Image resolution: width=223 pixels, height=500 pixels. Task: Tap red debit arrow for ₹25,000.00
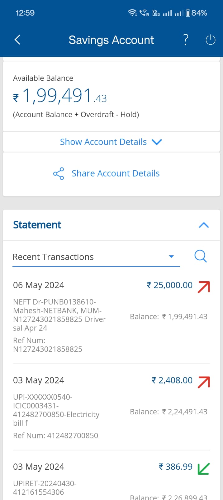point(204,287)
